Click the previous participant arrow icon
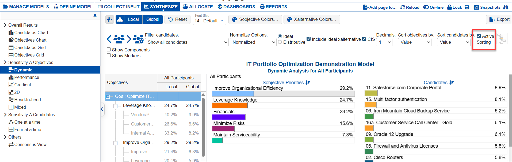Screen dimensions: 512x162 [x=109, y=39]
